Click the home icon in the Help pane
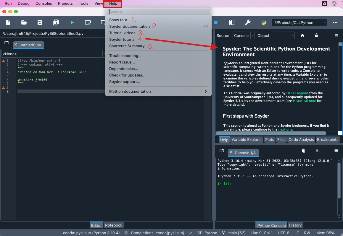343x236 pixels. pos(302,35)
